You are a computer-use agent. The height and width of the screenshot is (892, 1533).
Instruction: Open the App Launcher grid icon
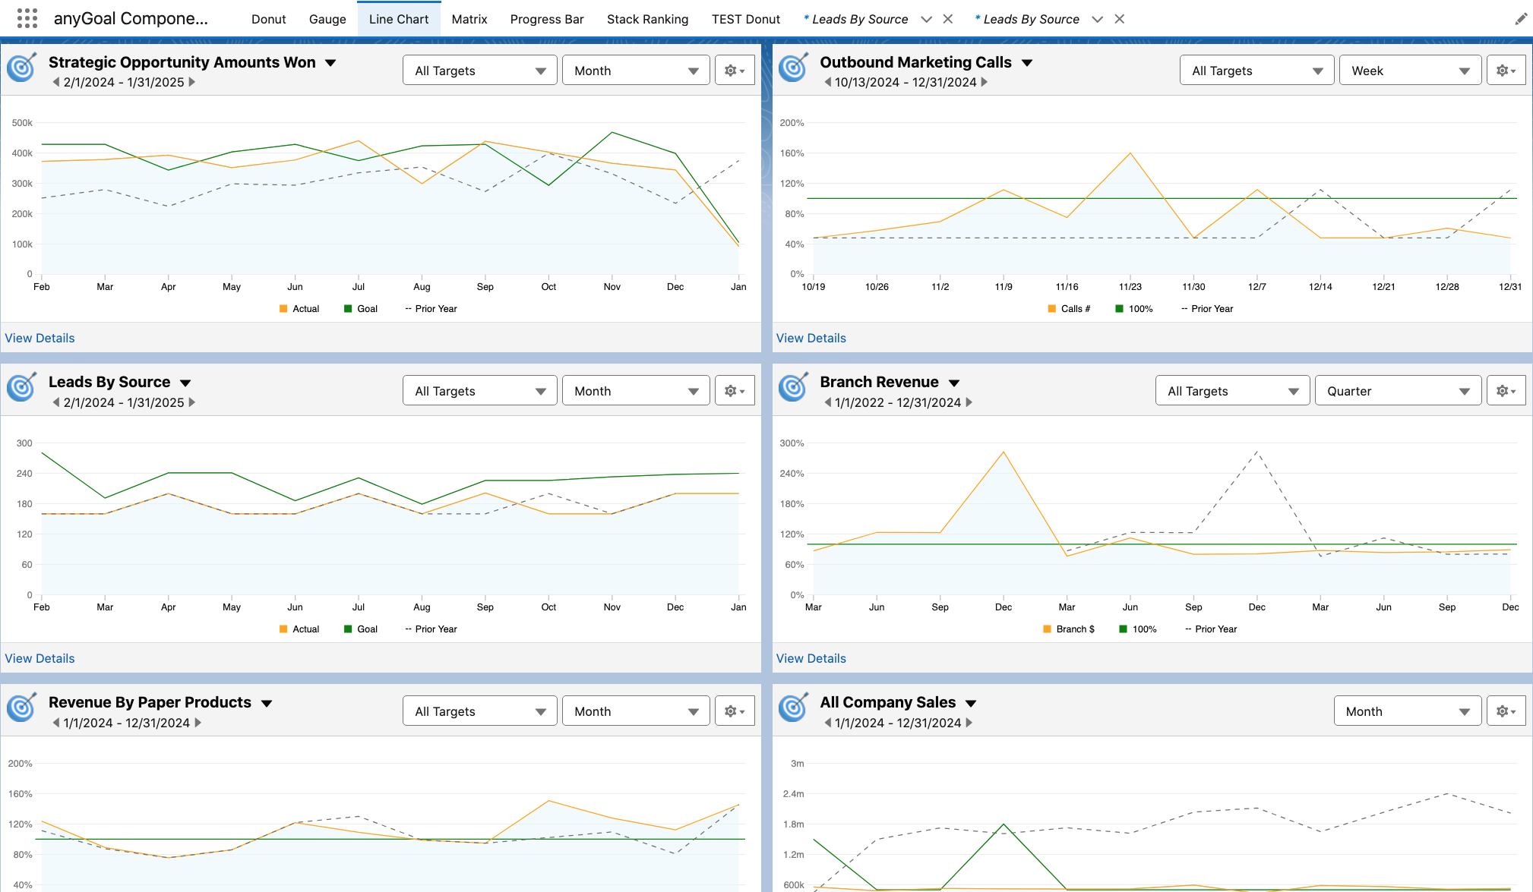(x=27, y=18)
